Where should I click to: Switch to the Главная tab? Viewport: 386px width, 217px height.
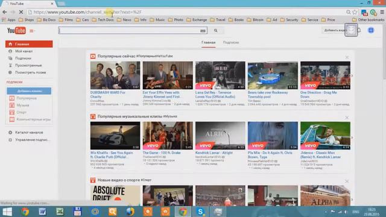click(x=208, y=42)
